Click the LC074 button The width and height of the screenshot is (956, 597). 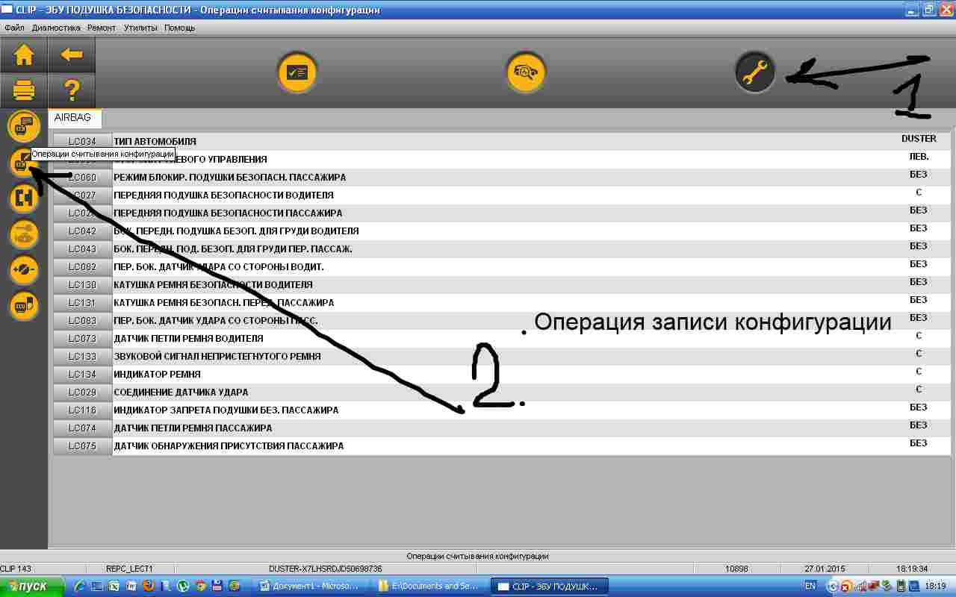pyautogui.click(x=82, y=428)
